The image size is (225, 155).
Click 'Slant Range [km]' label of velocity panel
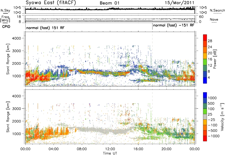pyautogui.click(x=8, y=117)
